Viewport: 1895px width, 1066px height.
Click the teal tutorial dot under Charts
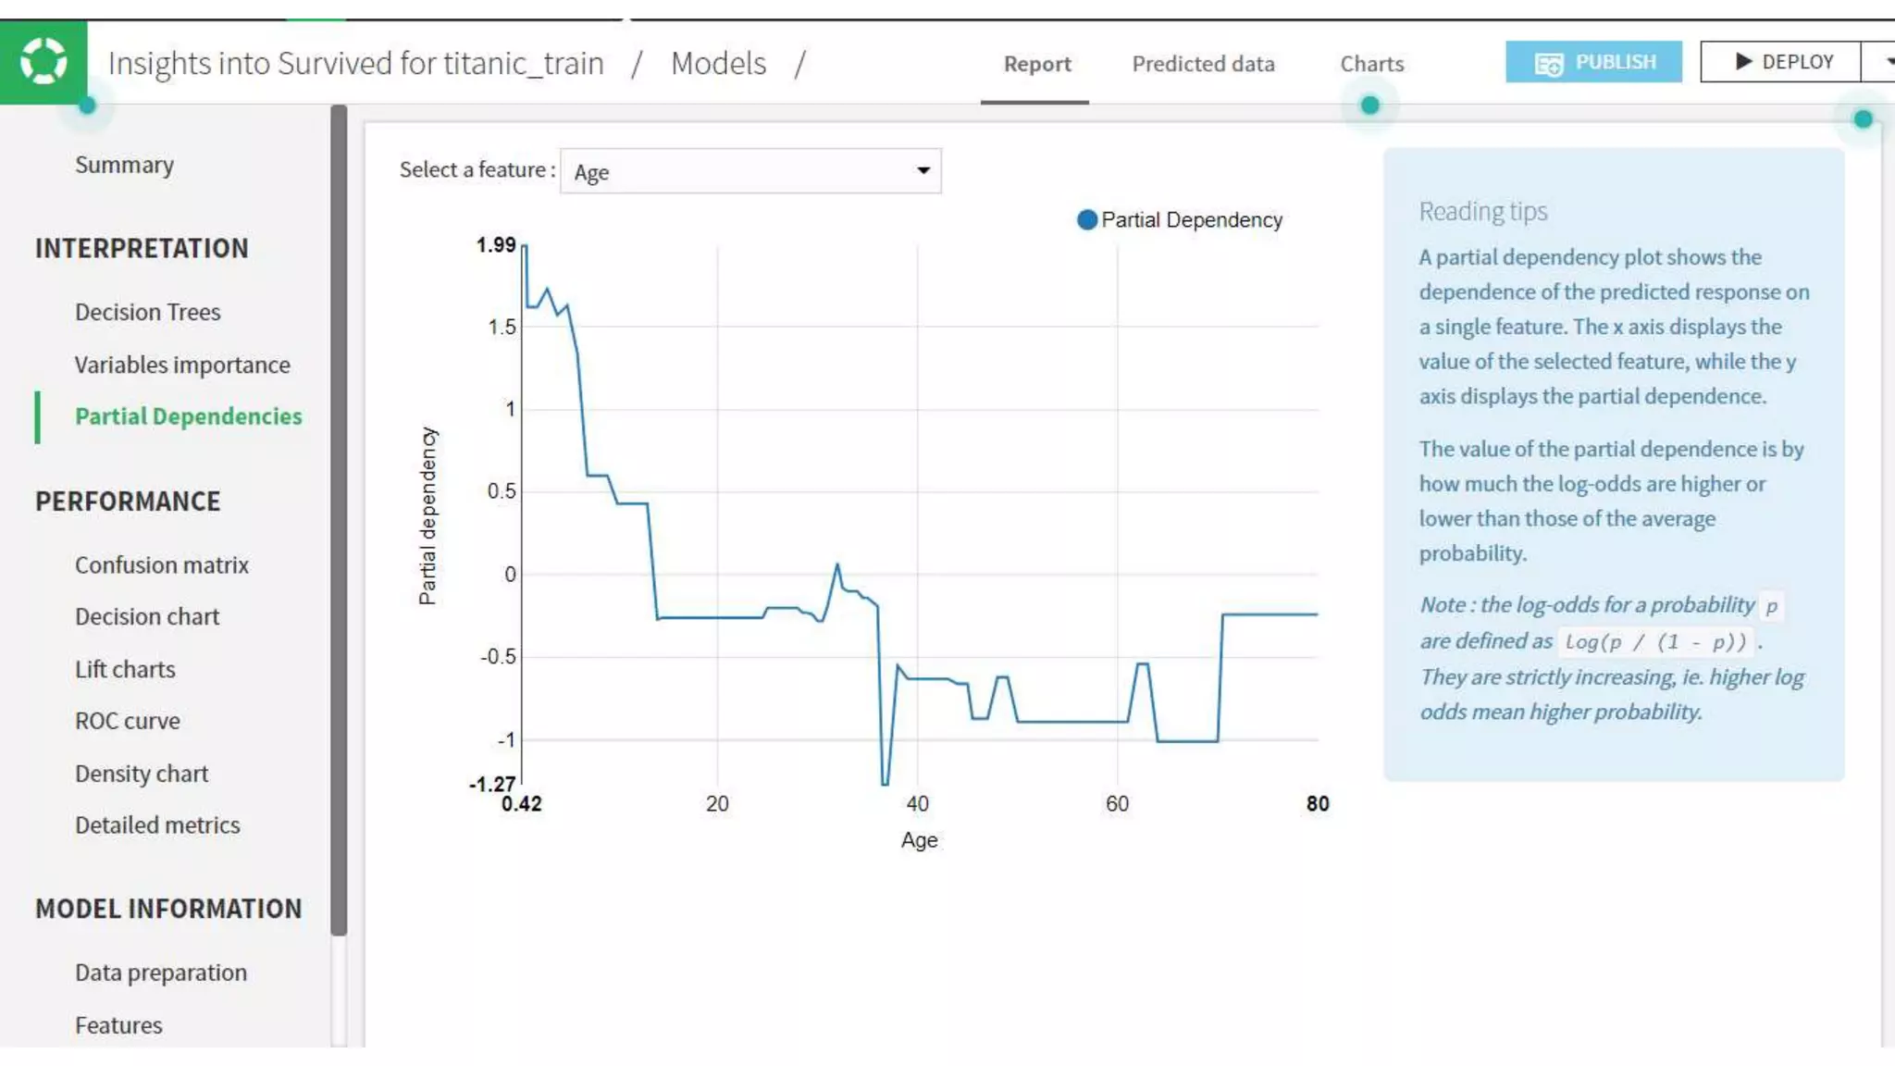[x=1370, y=105]
